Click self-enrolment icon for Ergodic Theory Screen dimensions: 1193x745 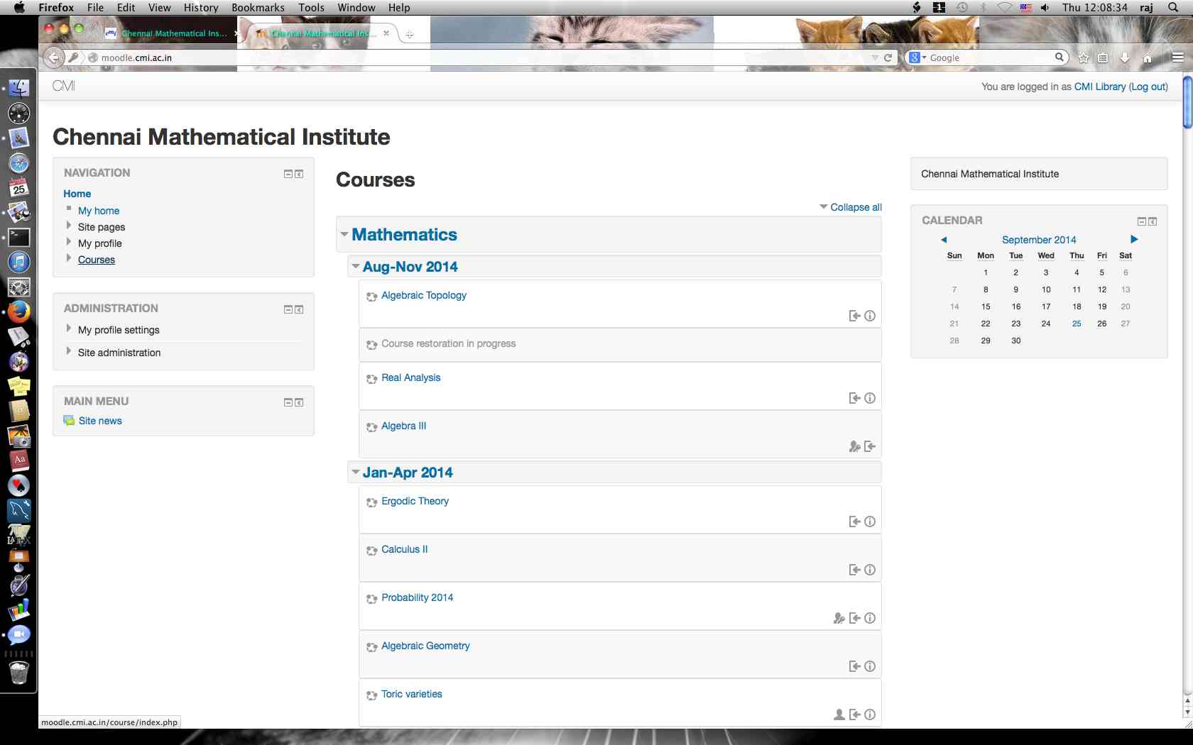[x=855, y=521]
